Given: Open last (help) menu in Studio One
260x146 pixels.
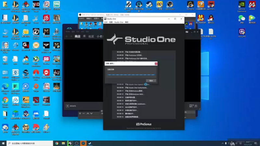Looking at the screenshot, I should pos(127,22).
